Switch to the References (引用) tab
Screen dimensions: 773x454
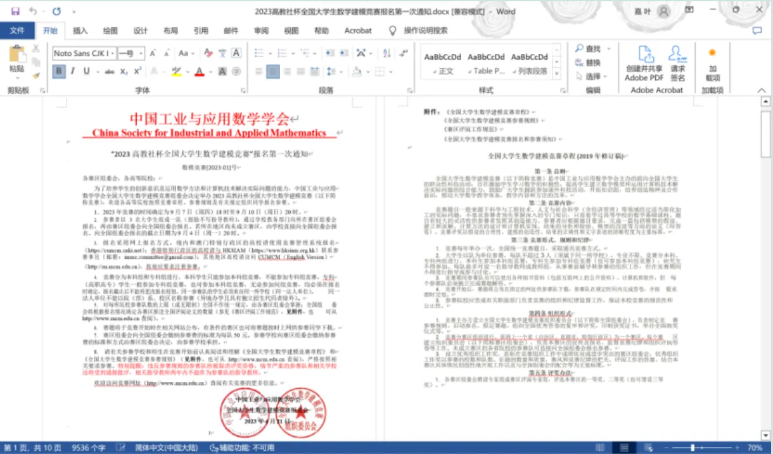pyautogui.click(x=201, y=30)
